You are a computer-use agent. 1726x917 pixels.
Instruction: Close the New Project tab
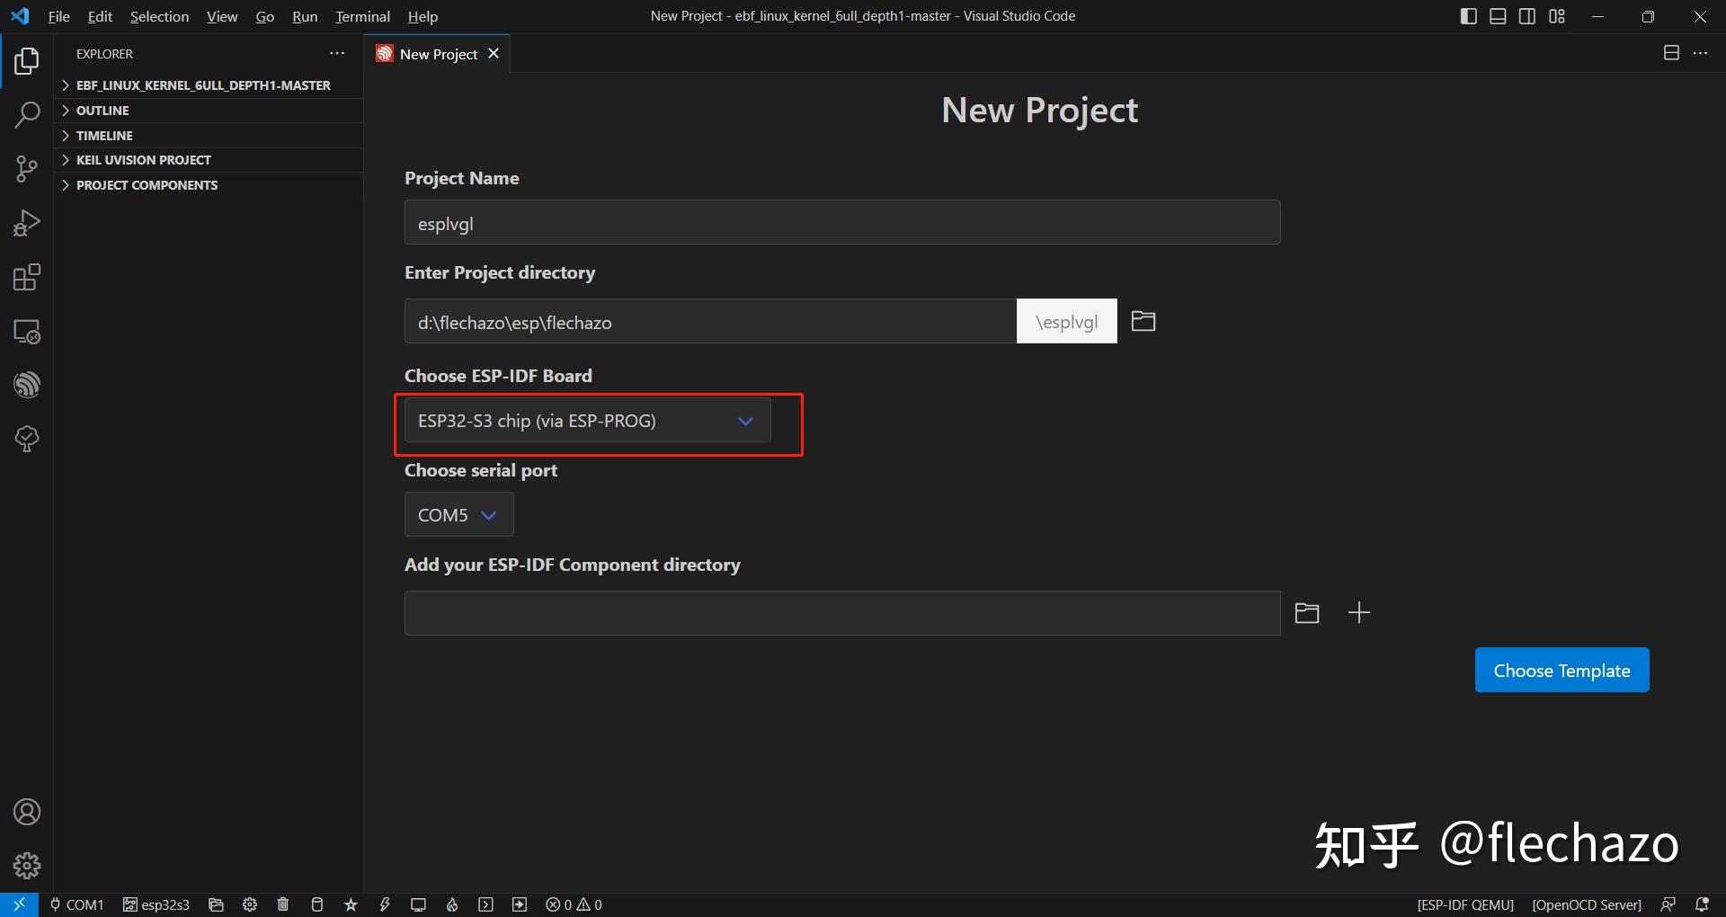(494, 54)
